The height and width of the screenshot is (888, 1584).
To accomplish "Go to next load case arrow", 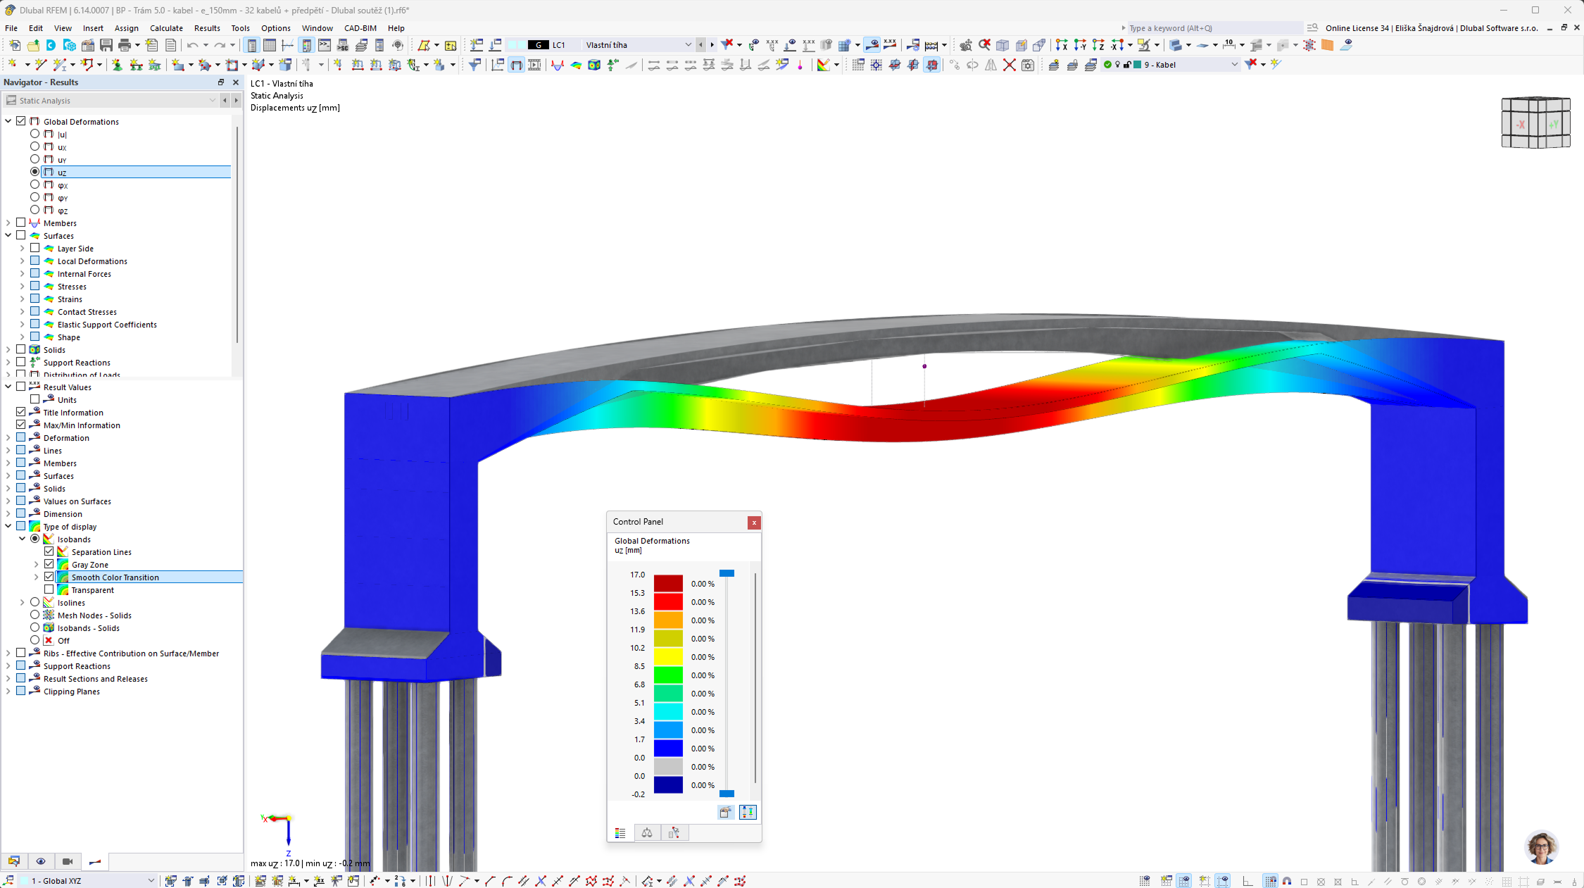I will click(712, 45).
